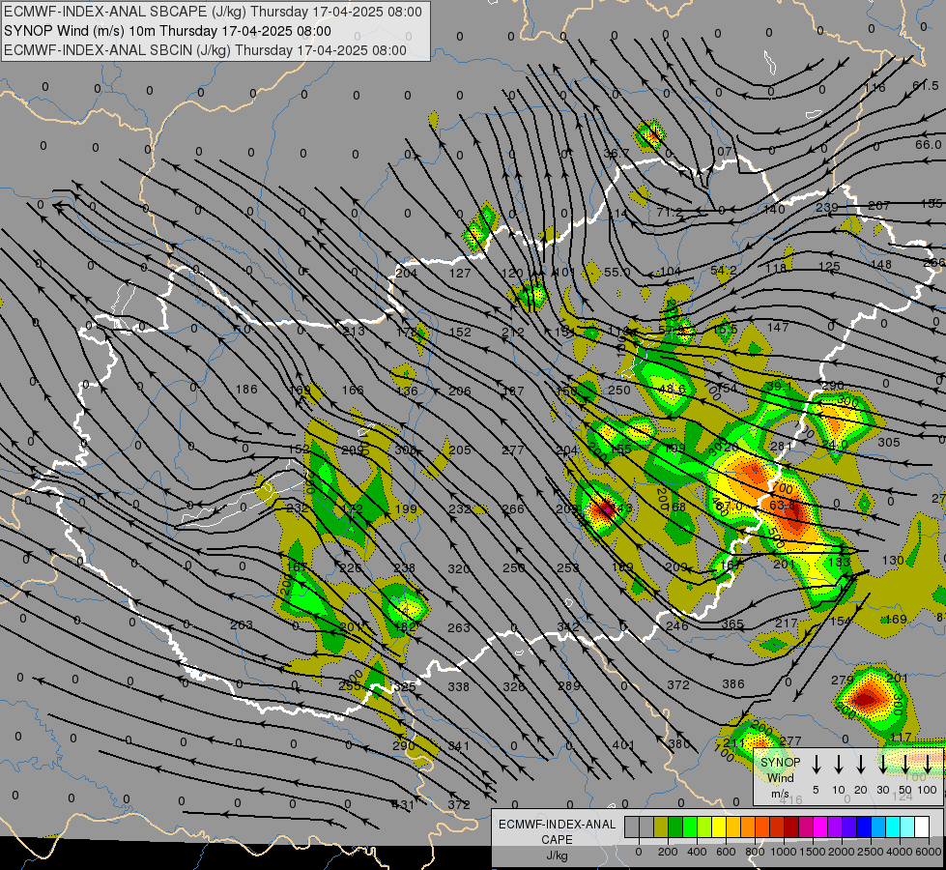Screen dimensions: 946x870
Task: Pick the olive swatch in CAPE legend
Action: [661, 827]
